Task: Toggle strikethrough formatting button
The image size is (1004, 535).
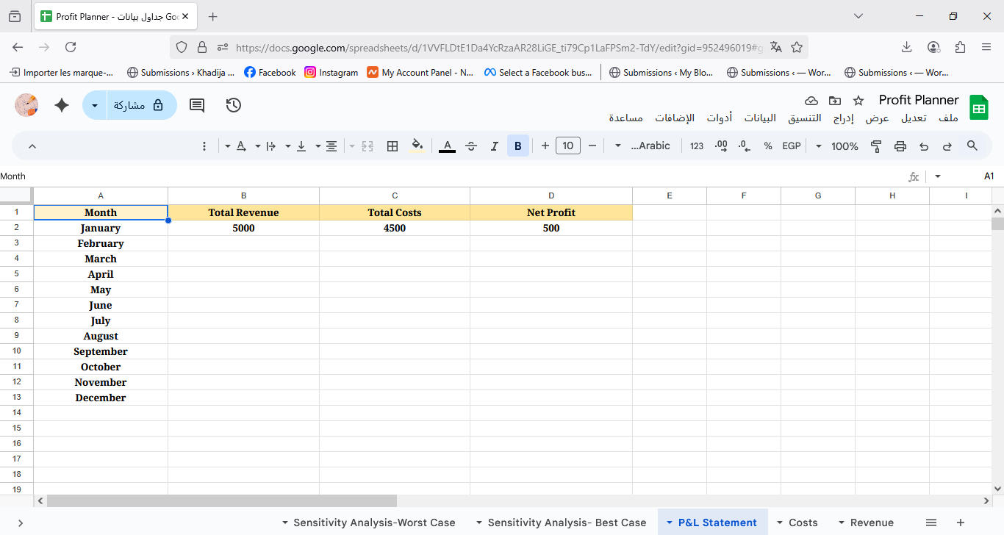Action: tap(471, 146)
